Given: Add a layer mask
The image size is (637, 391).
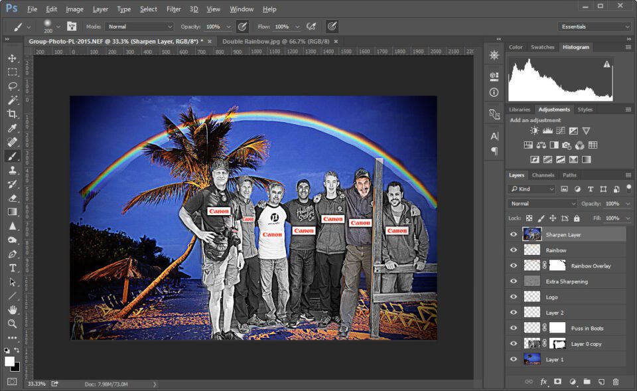Looking at the screenshot, I should pos(558,382).
